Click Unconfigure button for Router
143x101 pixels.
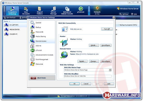pos(106,45)
